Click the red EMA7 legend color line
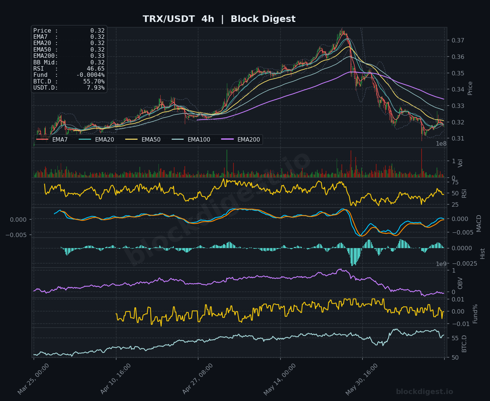 [x=42, y=139]
